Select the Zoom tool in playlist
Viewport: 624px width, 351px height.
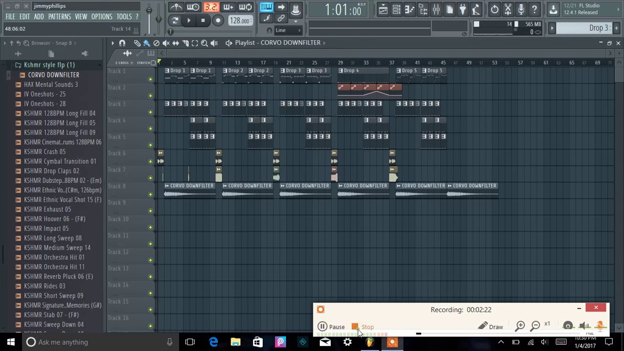(204, 43)
